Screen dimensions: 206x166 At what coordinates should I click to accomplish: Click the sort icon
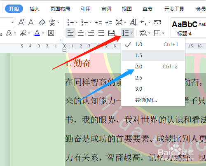click(x=133, y=22)
